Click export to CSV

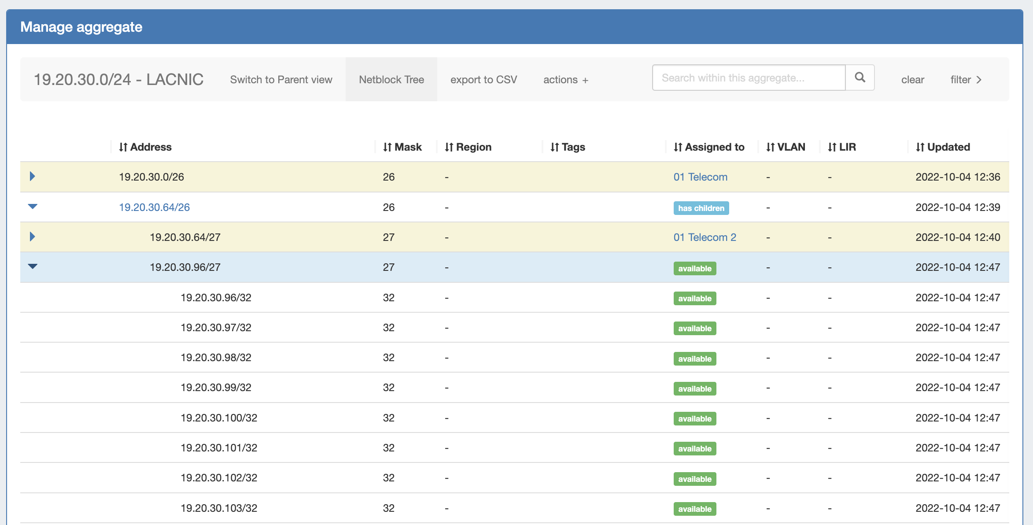point(483,80)
